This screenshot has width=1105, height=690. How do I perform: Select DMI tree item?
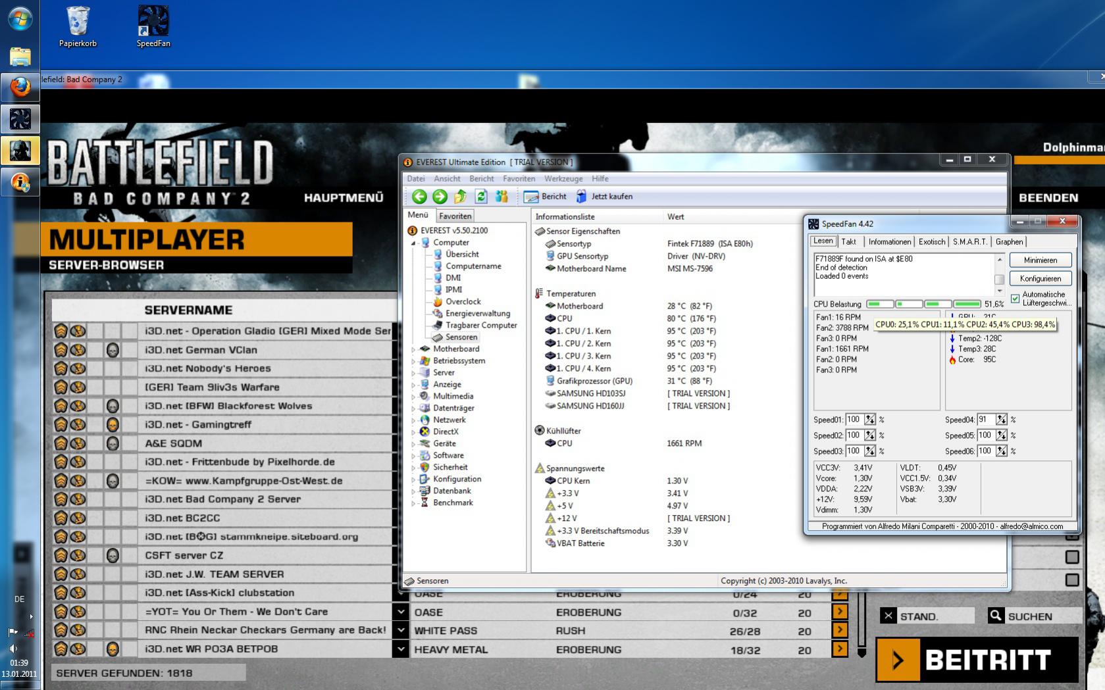coord(453,278)
